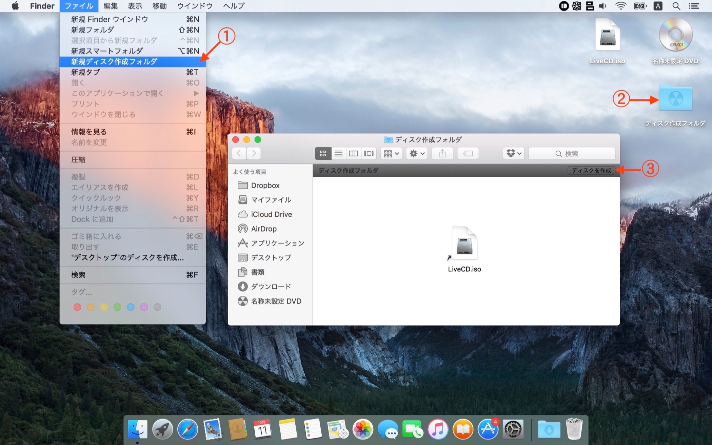
Task: Click the edit tags toolbar icon
Action: pyautogui.click(x=468, y=154)
